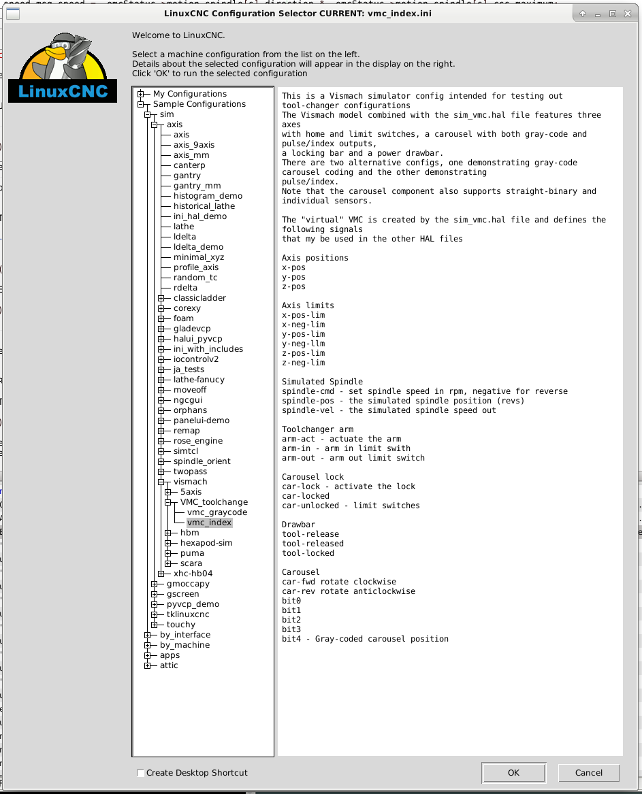
Task: Select the gantry_mm configuration
Action: [x=197, y=186]
